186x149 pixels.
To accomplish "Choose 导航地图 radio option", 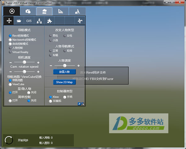I will coord(10,80).
